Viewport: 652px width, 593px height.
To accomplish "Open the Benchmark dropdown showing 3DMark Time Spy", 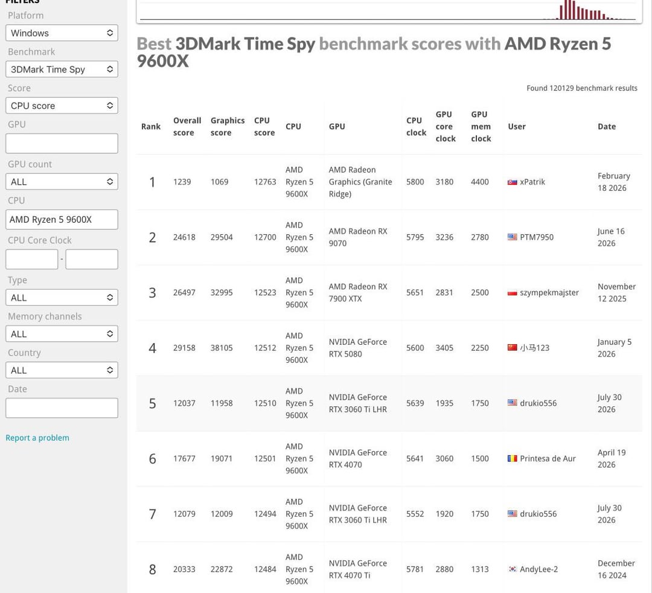I will pyautogui.click(x=62, y=69).
